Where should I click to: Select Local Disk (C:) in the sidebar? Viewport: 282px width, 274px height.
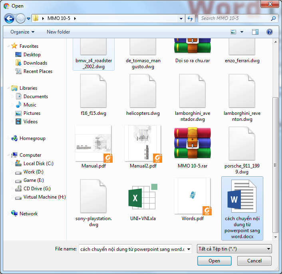pyautogui.click(x=38, y=164)
